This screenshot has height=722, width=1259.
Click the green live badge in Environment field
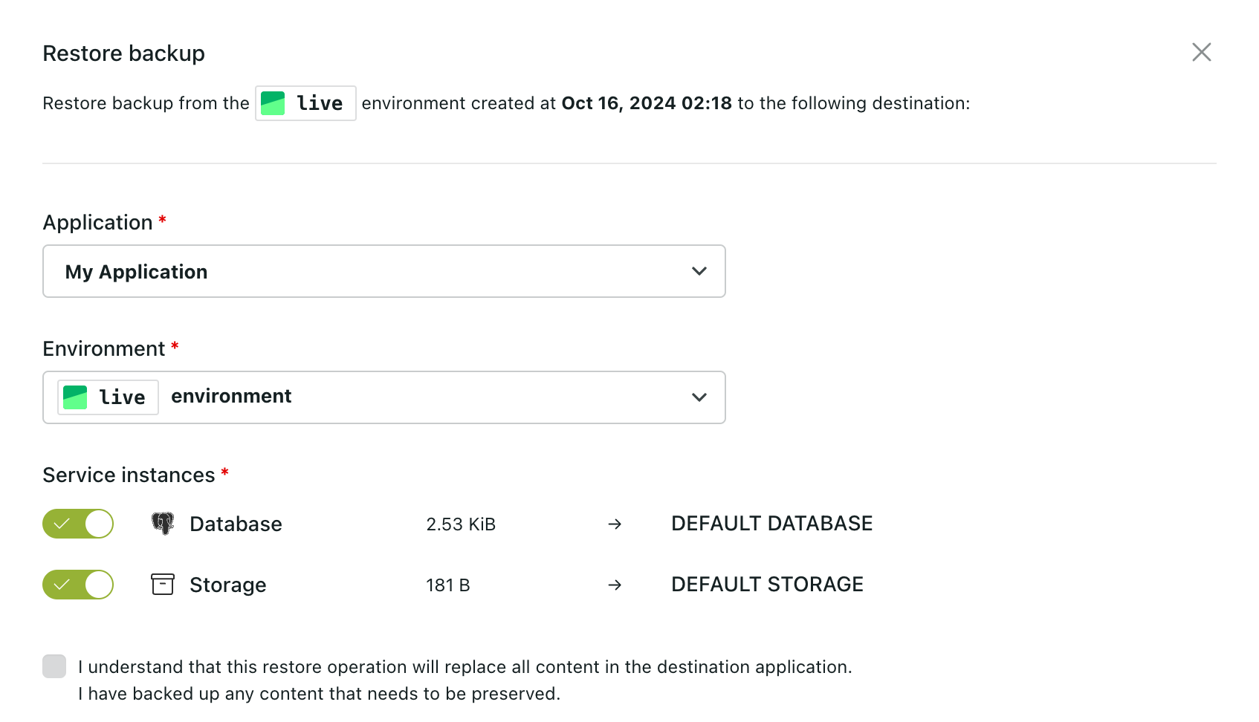[x=108, y=397]
